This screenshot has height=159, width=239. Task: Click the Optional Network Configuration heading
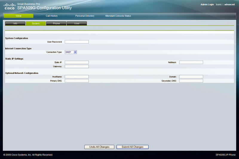(x=22, y=73)
